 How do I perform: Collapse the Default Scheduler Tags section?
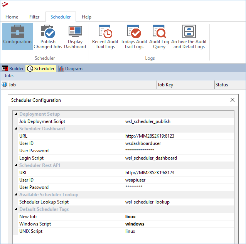(x=16, y=209)
